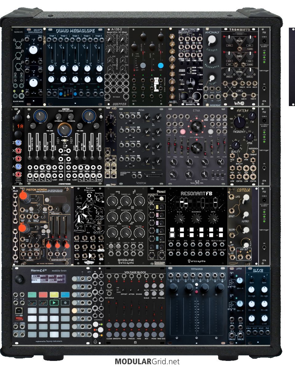This screenshot has height=368, width=295.
Task: Click the CUTOFF knob on Bassline
Action: pos(112,217)
